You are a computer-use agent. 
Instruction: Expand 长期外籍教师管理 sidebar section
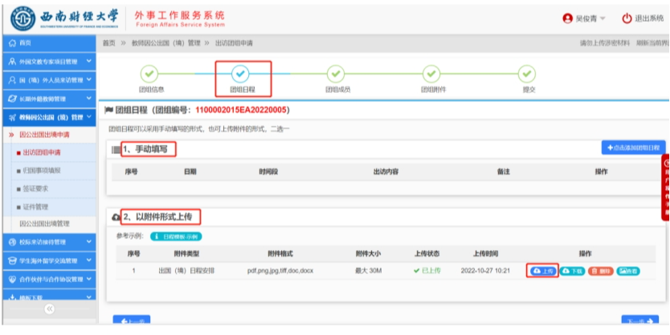pos(48,98)
